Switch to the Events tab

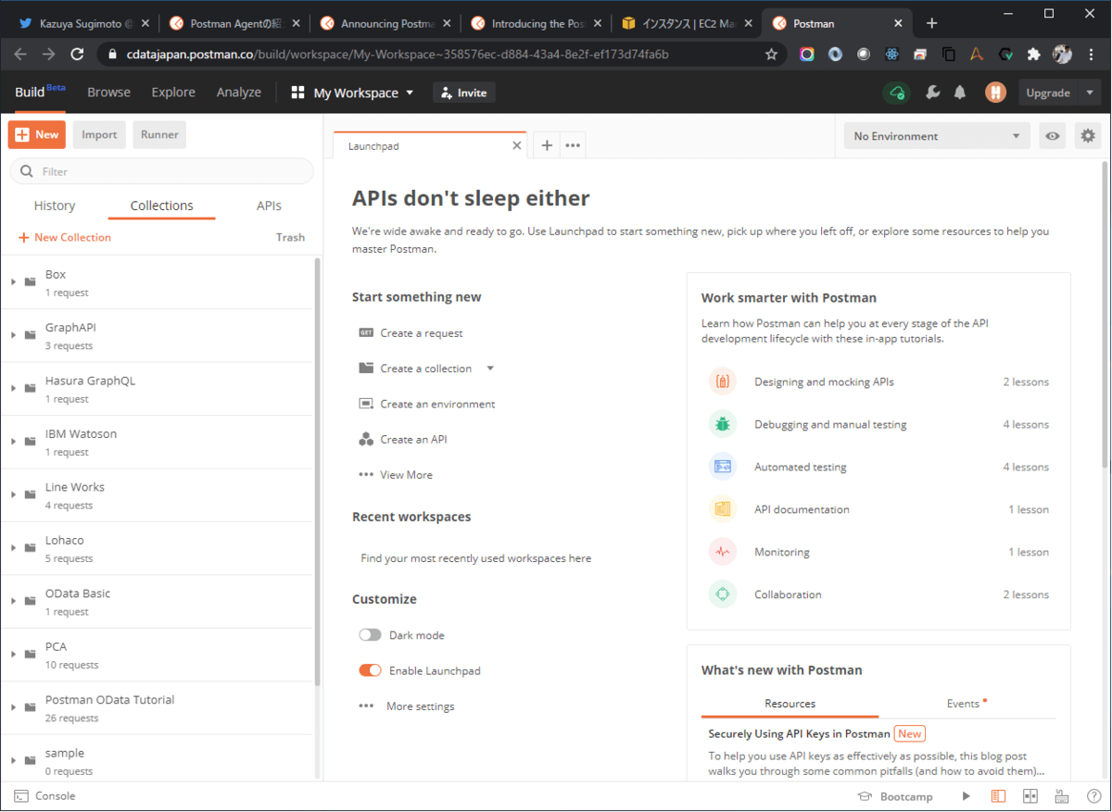point(967,704)
